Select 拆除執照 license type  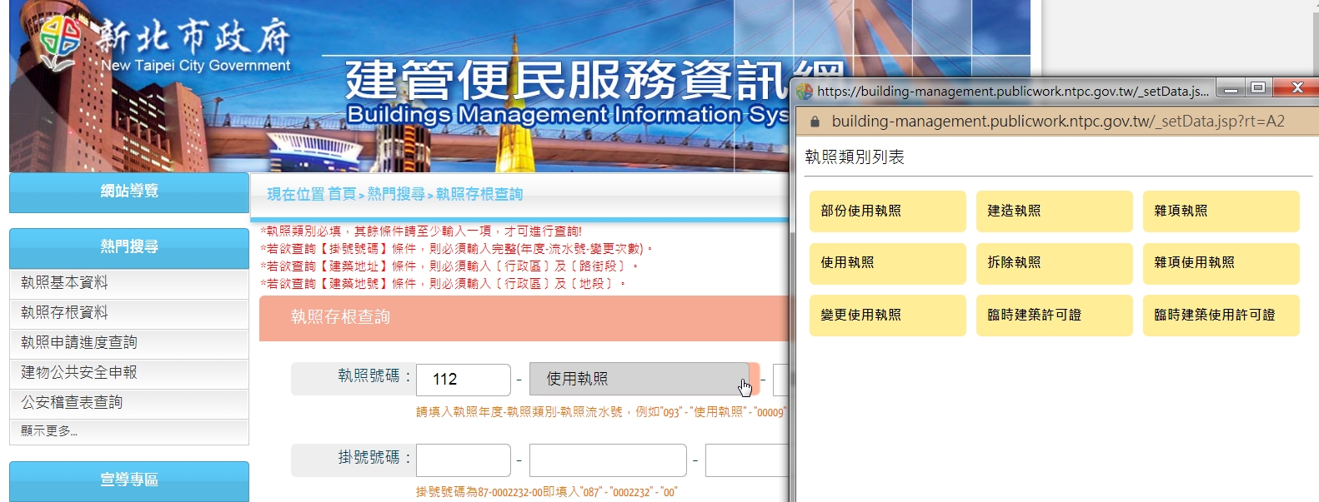click(1054, 263)
